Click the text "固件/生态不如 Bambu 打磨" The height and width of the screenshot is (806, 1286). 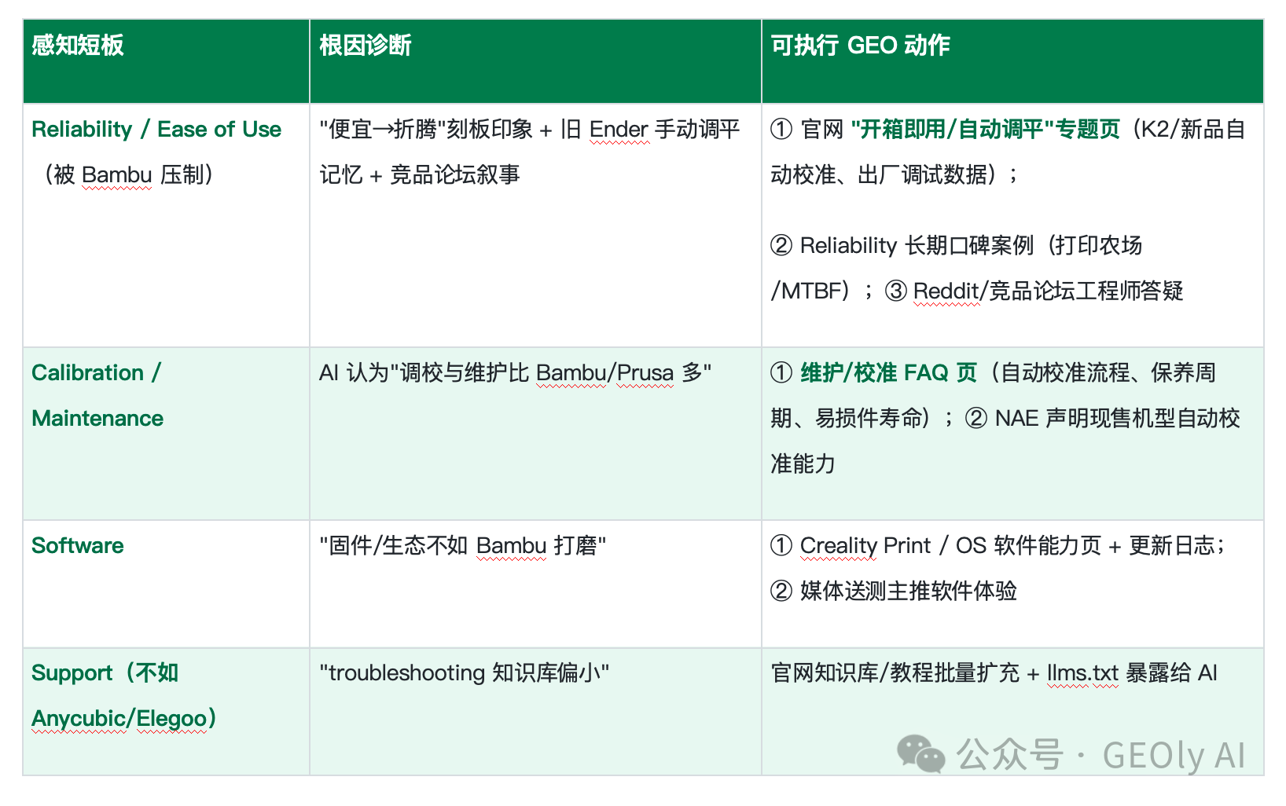click(463, 545)
